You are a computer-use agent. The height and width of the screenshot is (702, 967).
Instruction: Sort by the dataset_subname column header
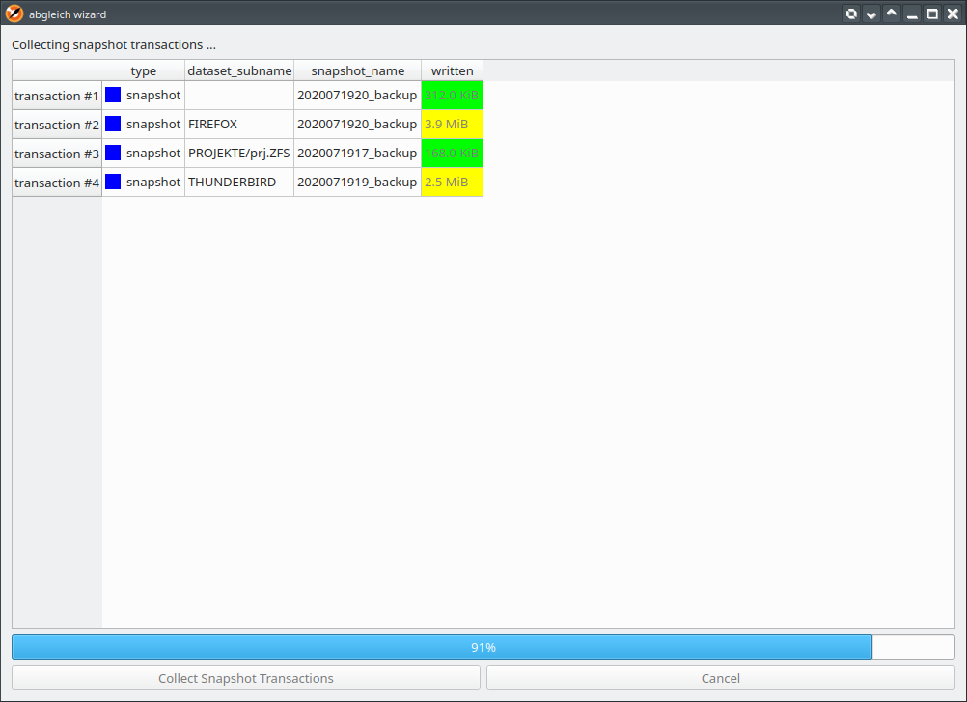[239, 70]
